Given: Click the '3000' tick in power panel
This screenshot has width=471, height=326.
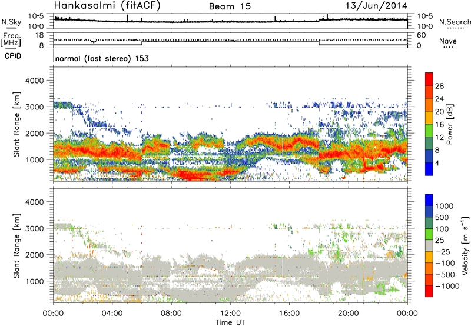Looking at the screenshot, I should click(x=34, y=107).
